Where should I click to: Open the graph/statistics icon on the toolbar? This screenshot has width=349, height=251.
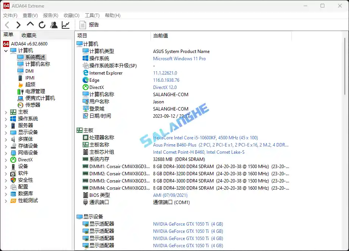click(65, 25)
